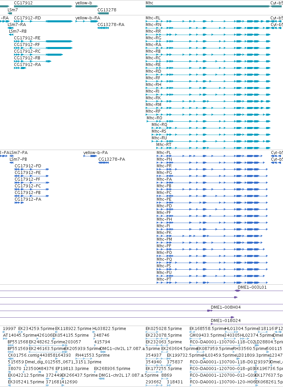Select the yellow-b-RA transcript label
The height and width of the screenshot is (387, 283).
88,18
